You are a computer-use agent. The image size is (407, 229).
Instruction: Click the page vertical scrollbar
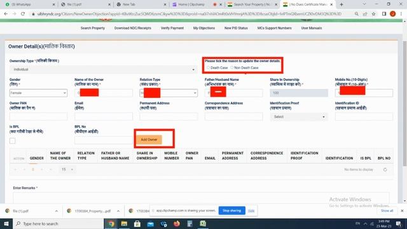click(x=404, y=104)
